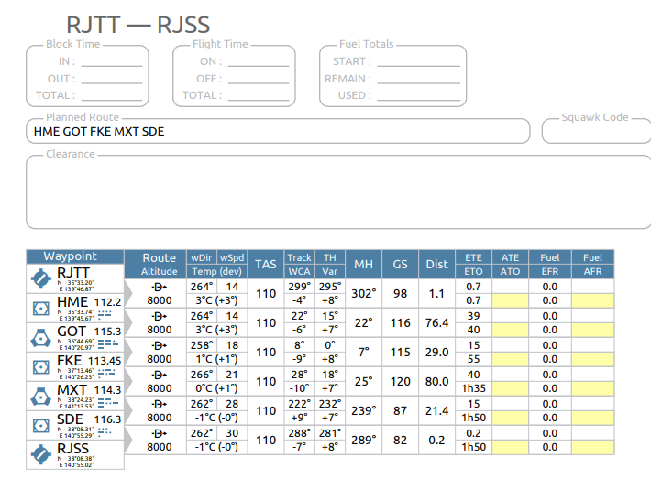This screenshot has width=651, height=479.
Task: Click the HME VOR waypoint icon
Action: [41, 308]
